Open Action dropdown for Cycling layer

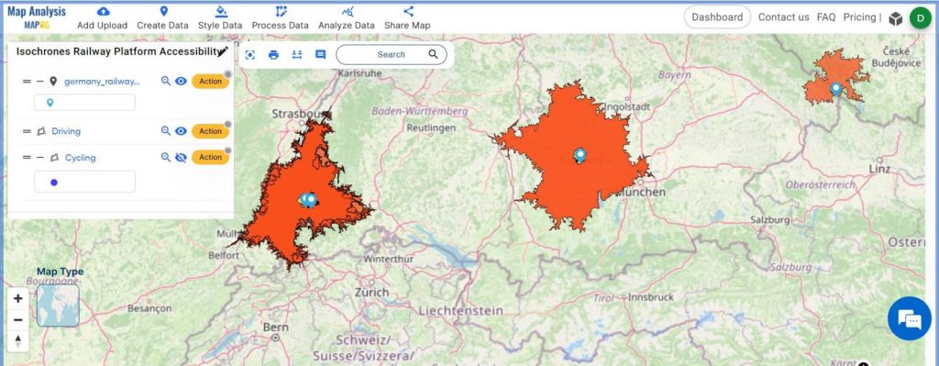(x=210, y=158)
